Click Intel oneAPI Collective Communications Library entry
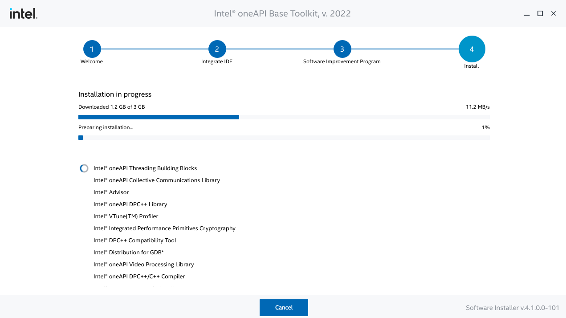 click(x=157, y=180)
